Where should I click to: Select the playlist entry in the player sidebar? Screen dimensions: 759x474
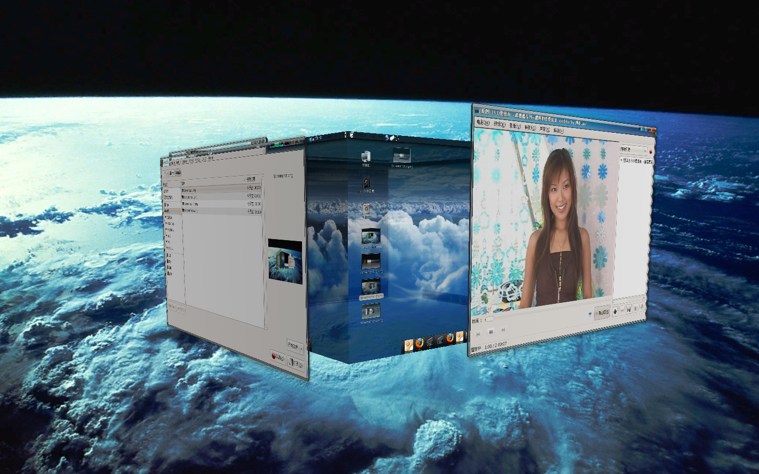(637, 161)
